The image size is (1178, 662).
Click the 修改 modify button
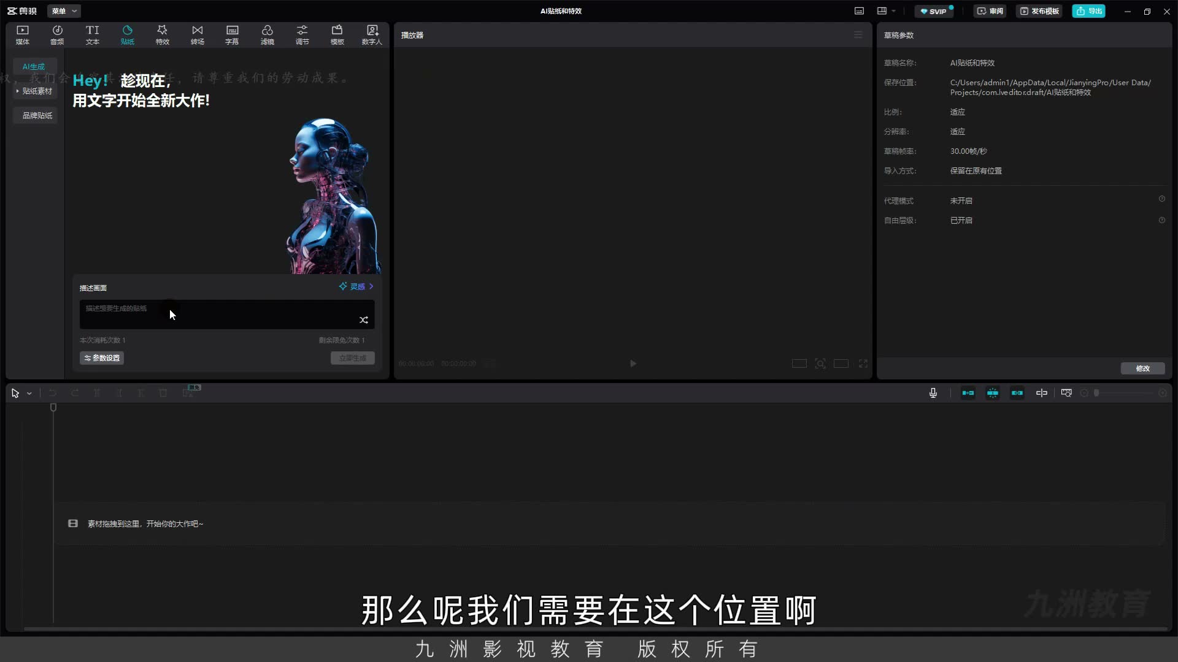click(1142, 368)
